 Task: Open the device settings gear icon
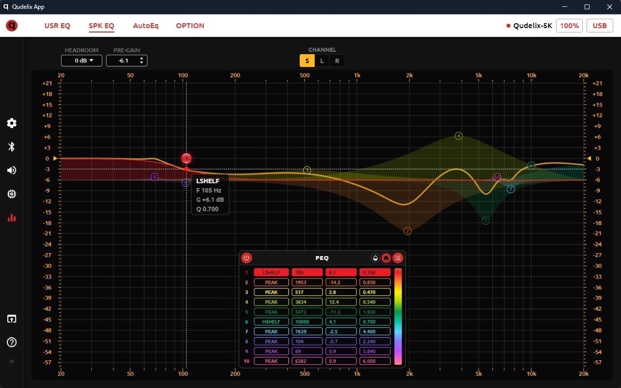(x=12, y=123)
